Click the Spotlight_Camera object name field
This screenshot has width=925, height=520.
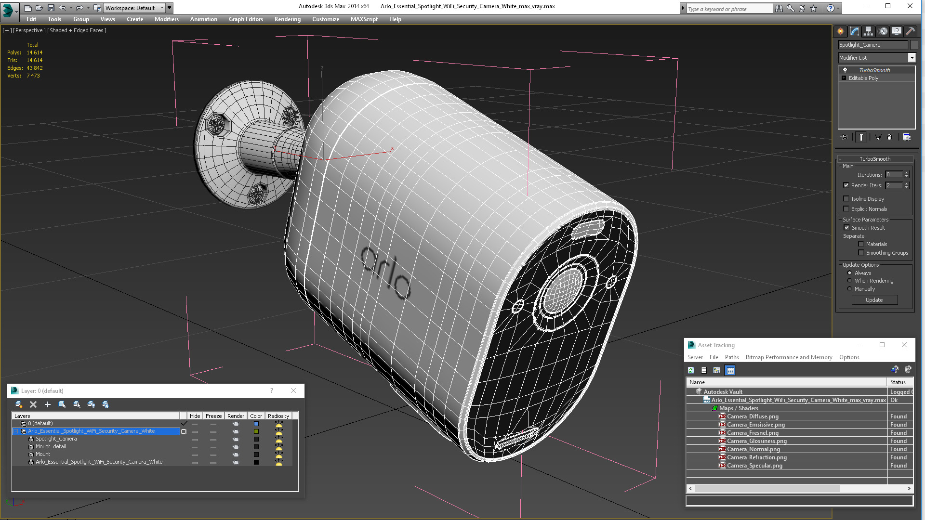872,45
